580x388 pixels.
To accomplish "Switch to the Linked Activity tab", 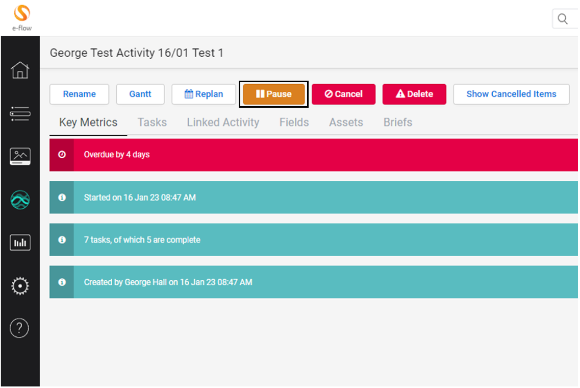I will [x=223, y=123].
